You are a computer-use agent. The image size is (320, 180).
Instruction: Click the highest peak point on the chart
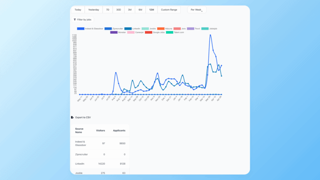coord(210,35)
